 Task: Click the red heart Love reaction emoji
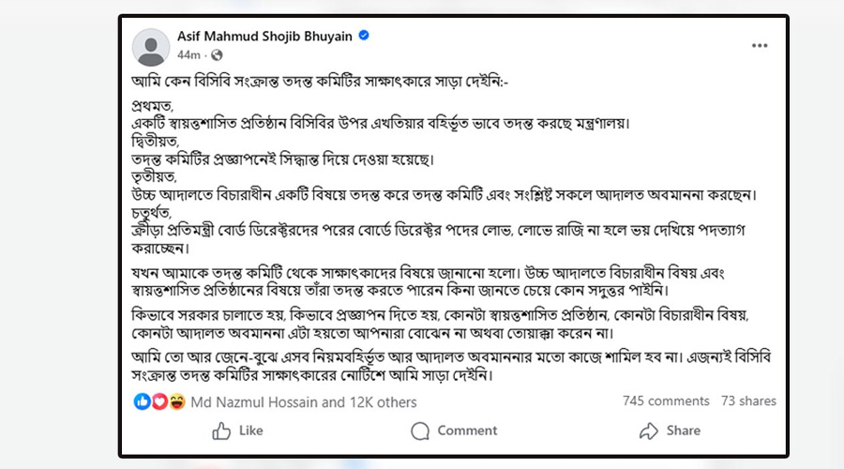(157, 401)
